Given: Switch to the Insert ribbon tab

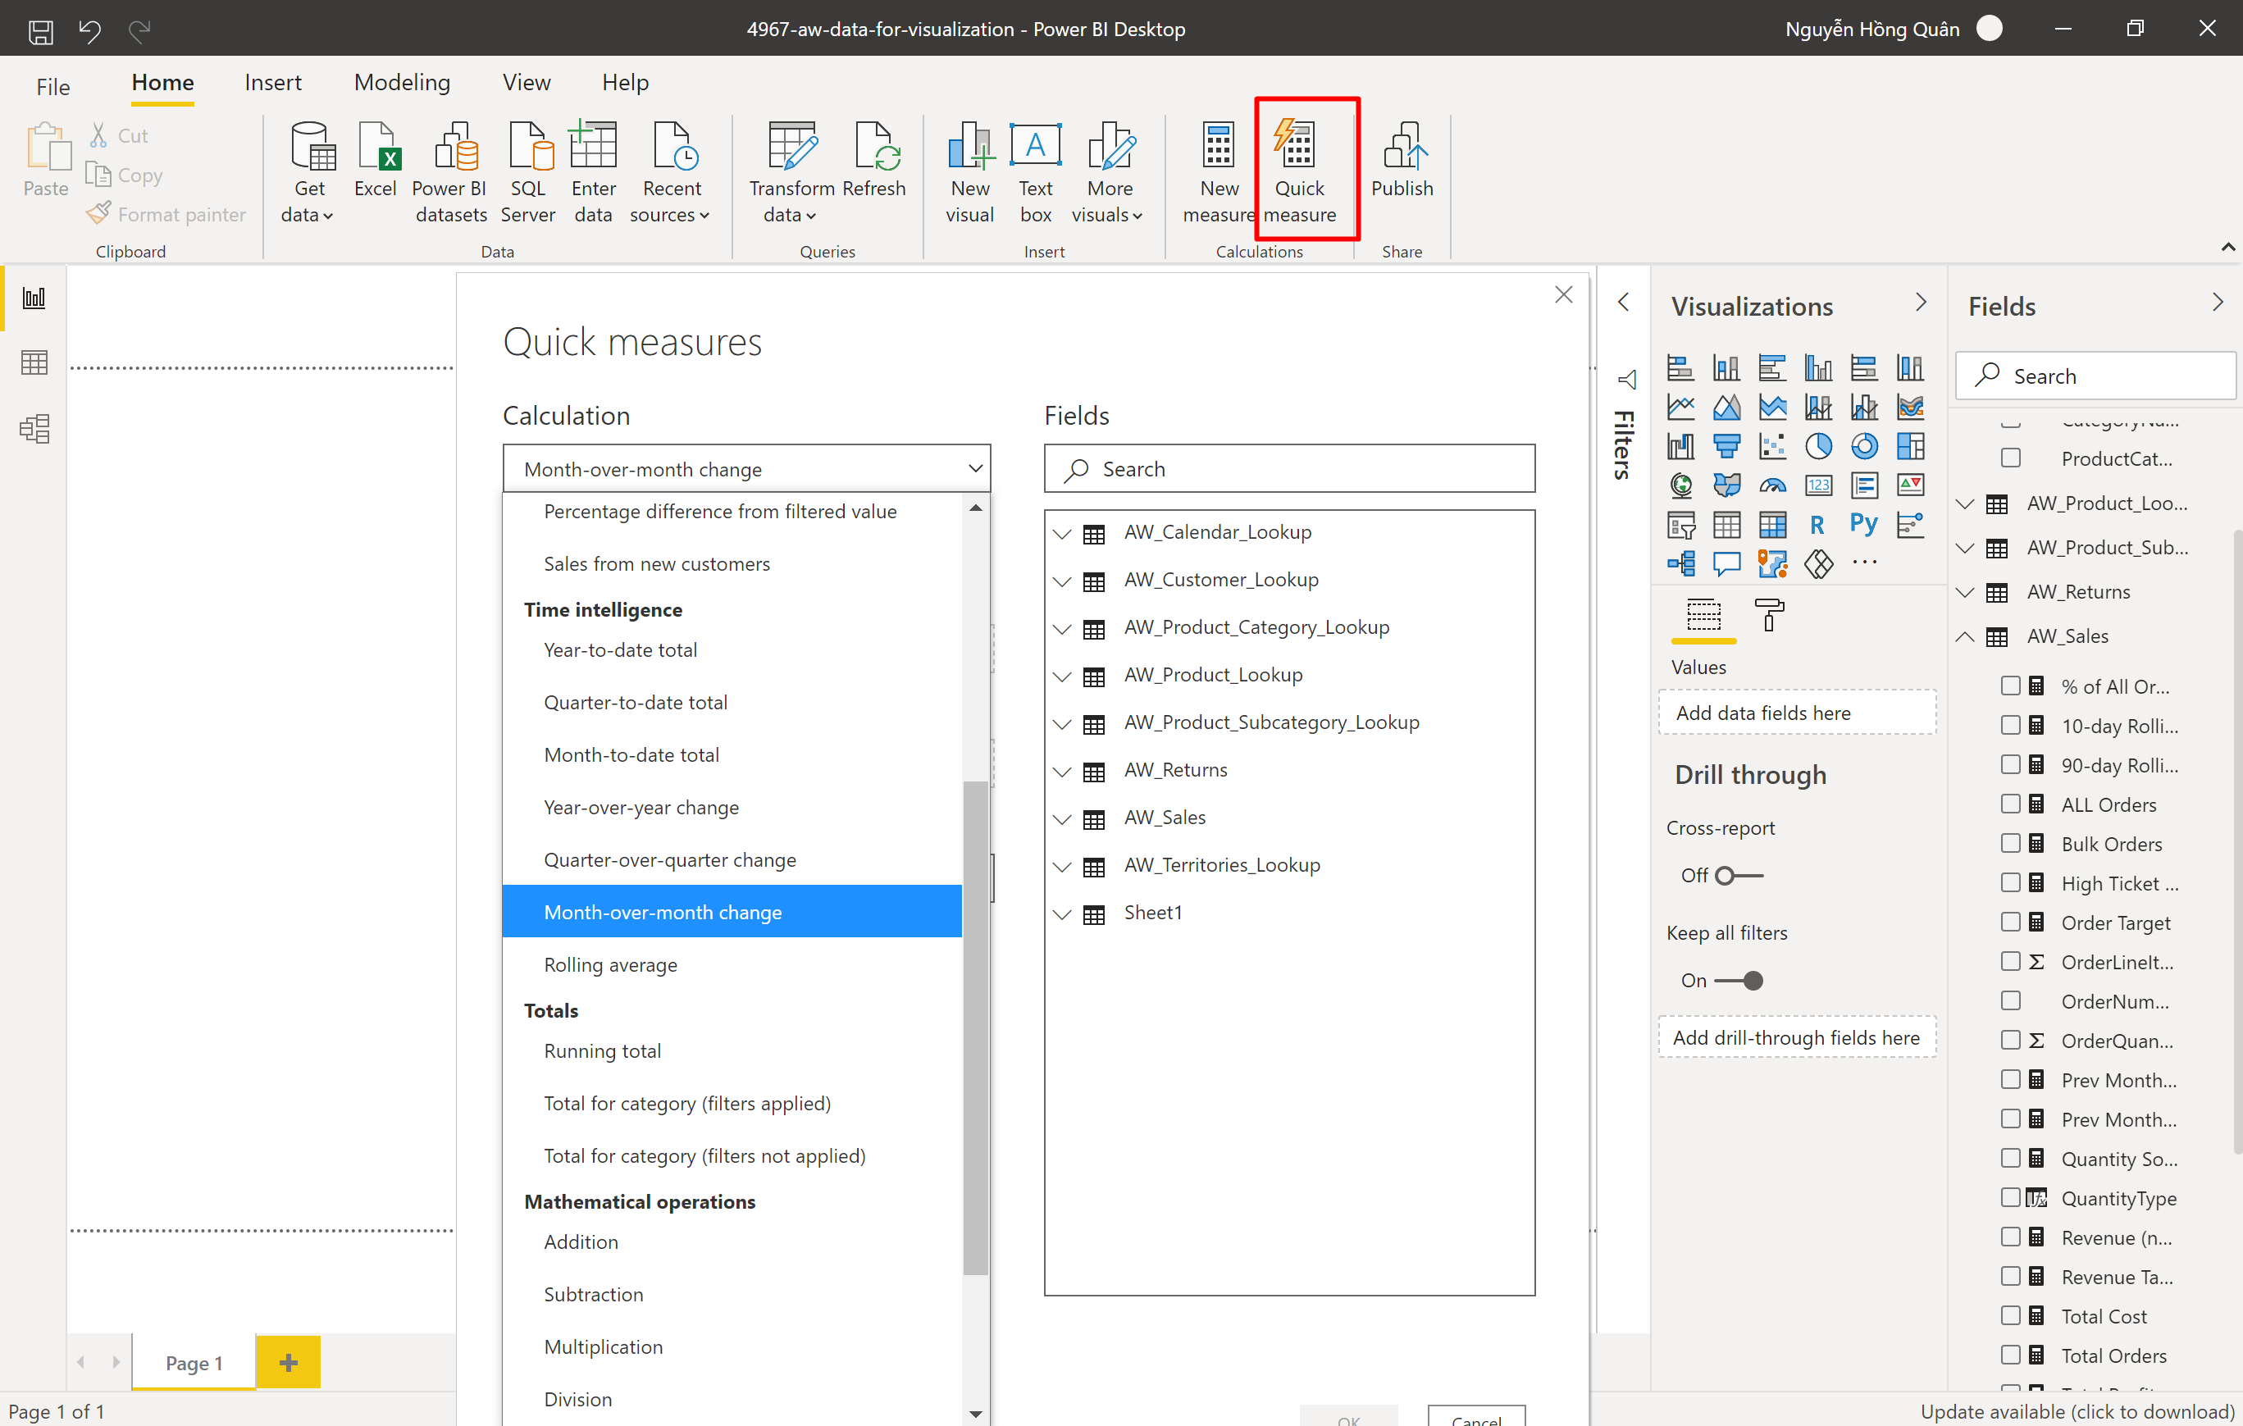Looking at the screenshot, I should tap(273, 83).
